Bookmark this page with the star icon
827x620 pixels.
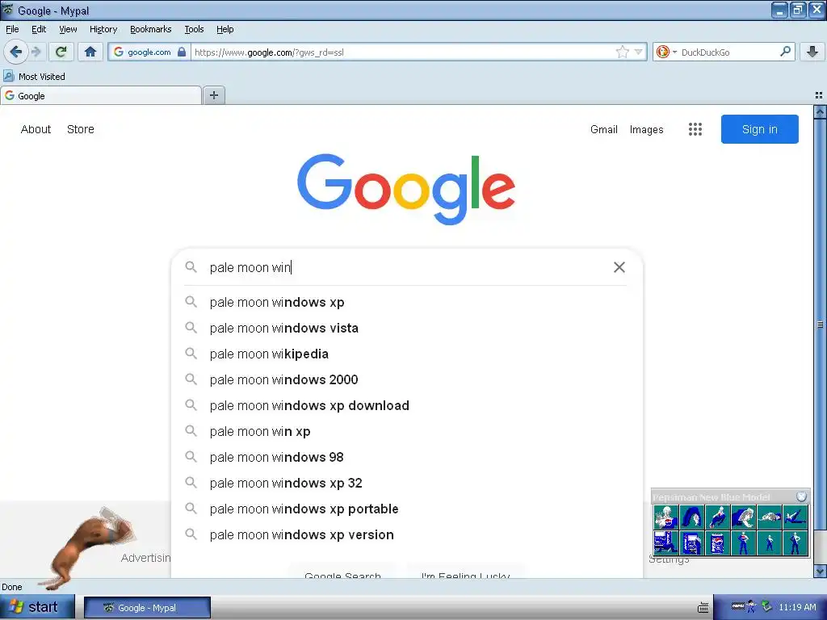(x=623, y=52)
